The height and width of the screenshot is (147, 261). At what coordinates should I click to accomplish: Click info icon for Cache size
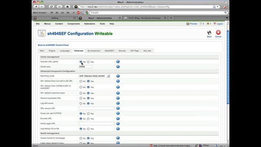coord(118,67)
